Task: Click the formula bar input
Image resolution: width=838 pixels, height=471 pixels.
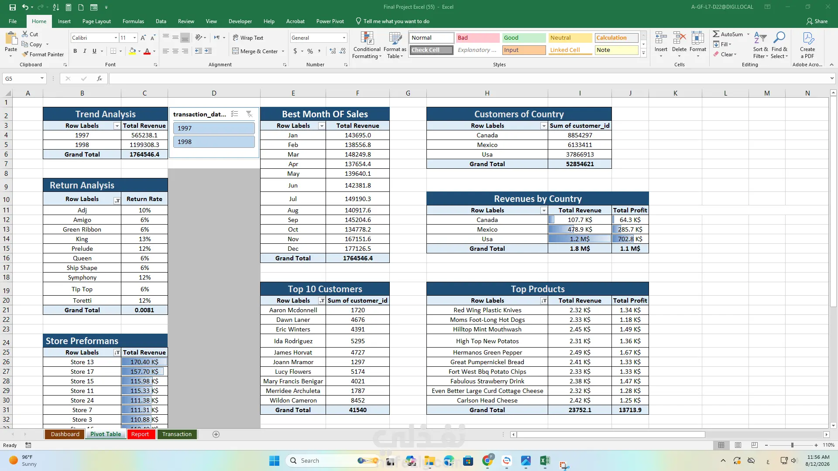Action: 469,78
